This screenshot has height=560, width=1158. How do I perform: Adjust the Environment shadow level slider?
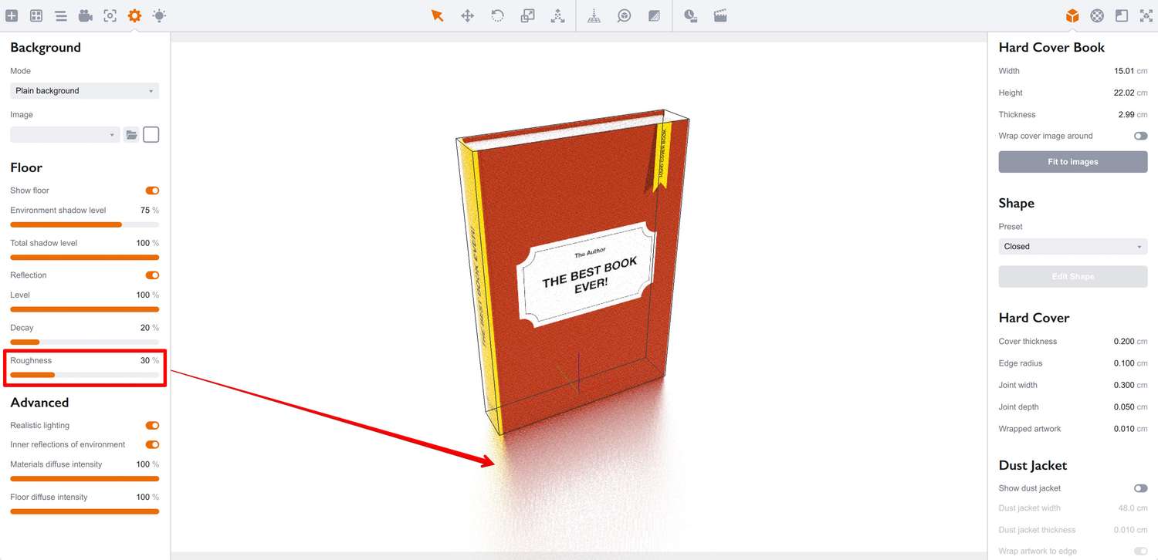(x=85, y=224)
